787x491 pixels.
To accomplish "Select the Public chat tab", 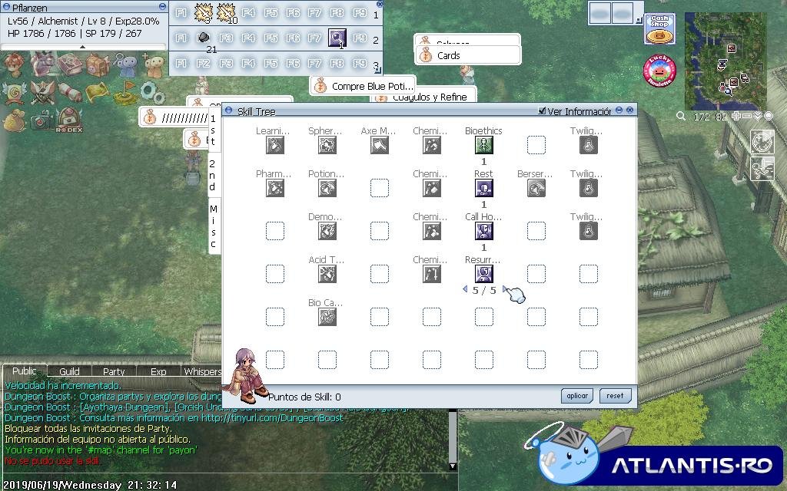I will click(24, 371).
